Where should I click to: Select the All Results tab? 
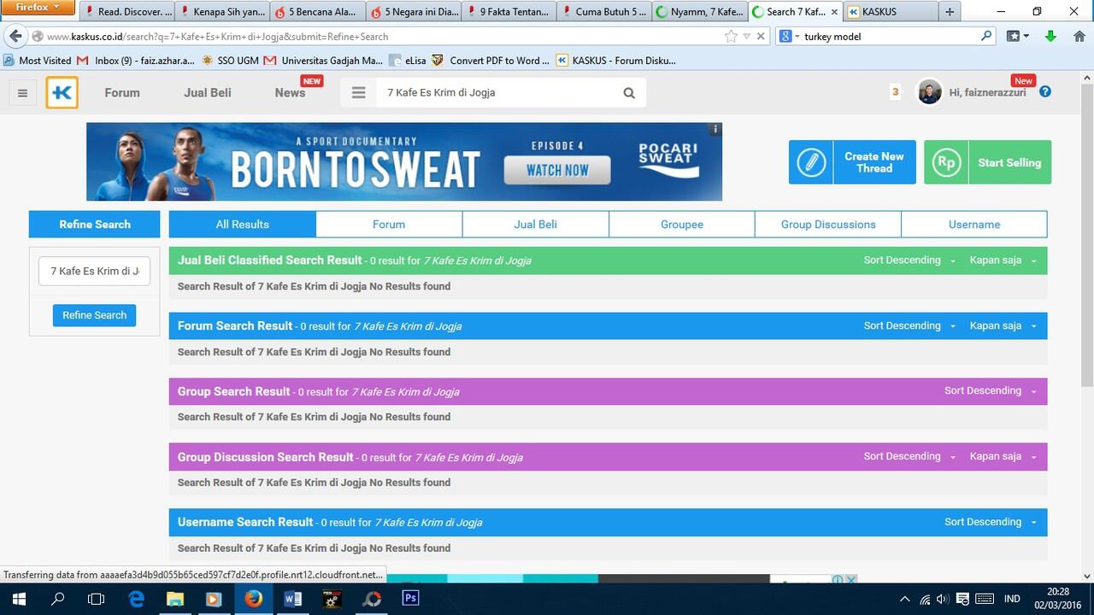(x=243, y=225)
